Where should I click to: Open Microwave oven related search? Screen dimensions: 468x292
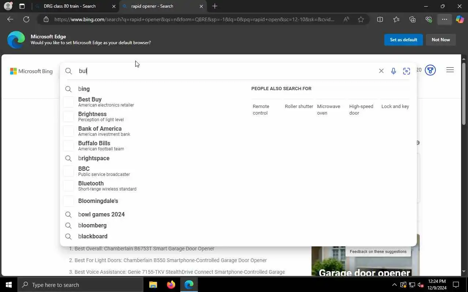tap(328, 109)
